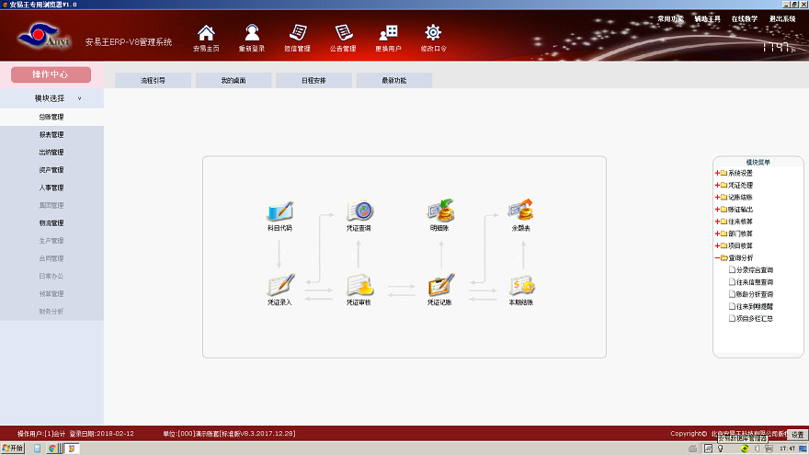Image resolution: width=809 pixels, height=455 pixels.
Task: Select the 生产管理 module
Action: [x=51, y=241]
